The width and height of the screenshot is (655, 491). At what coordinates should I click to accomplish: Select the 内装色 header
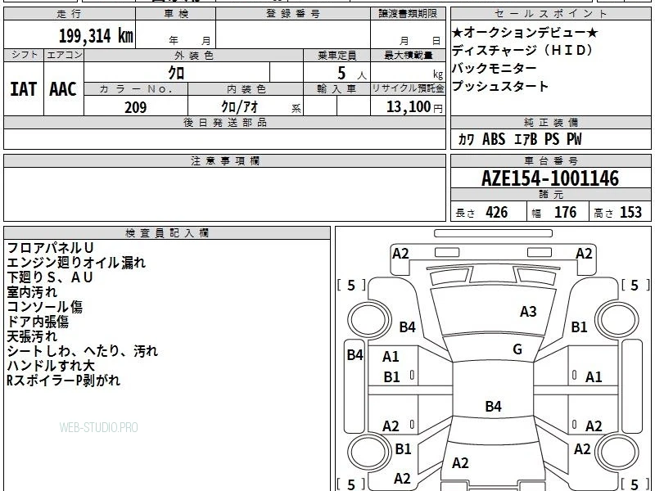pyautogui.click(x=246, y=89)
